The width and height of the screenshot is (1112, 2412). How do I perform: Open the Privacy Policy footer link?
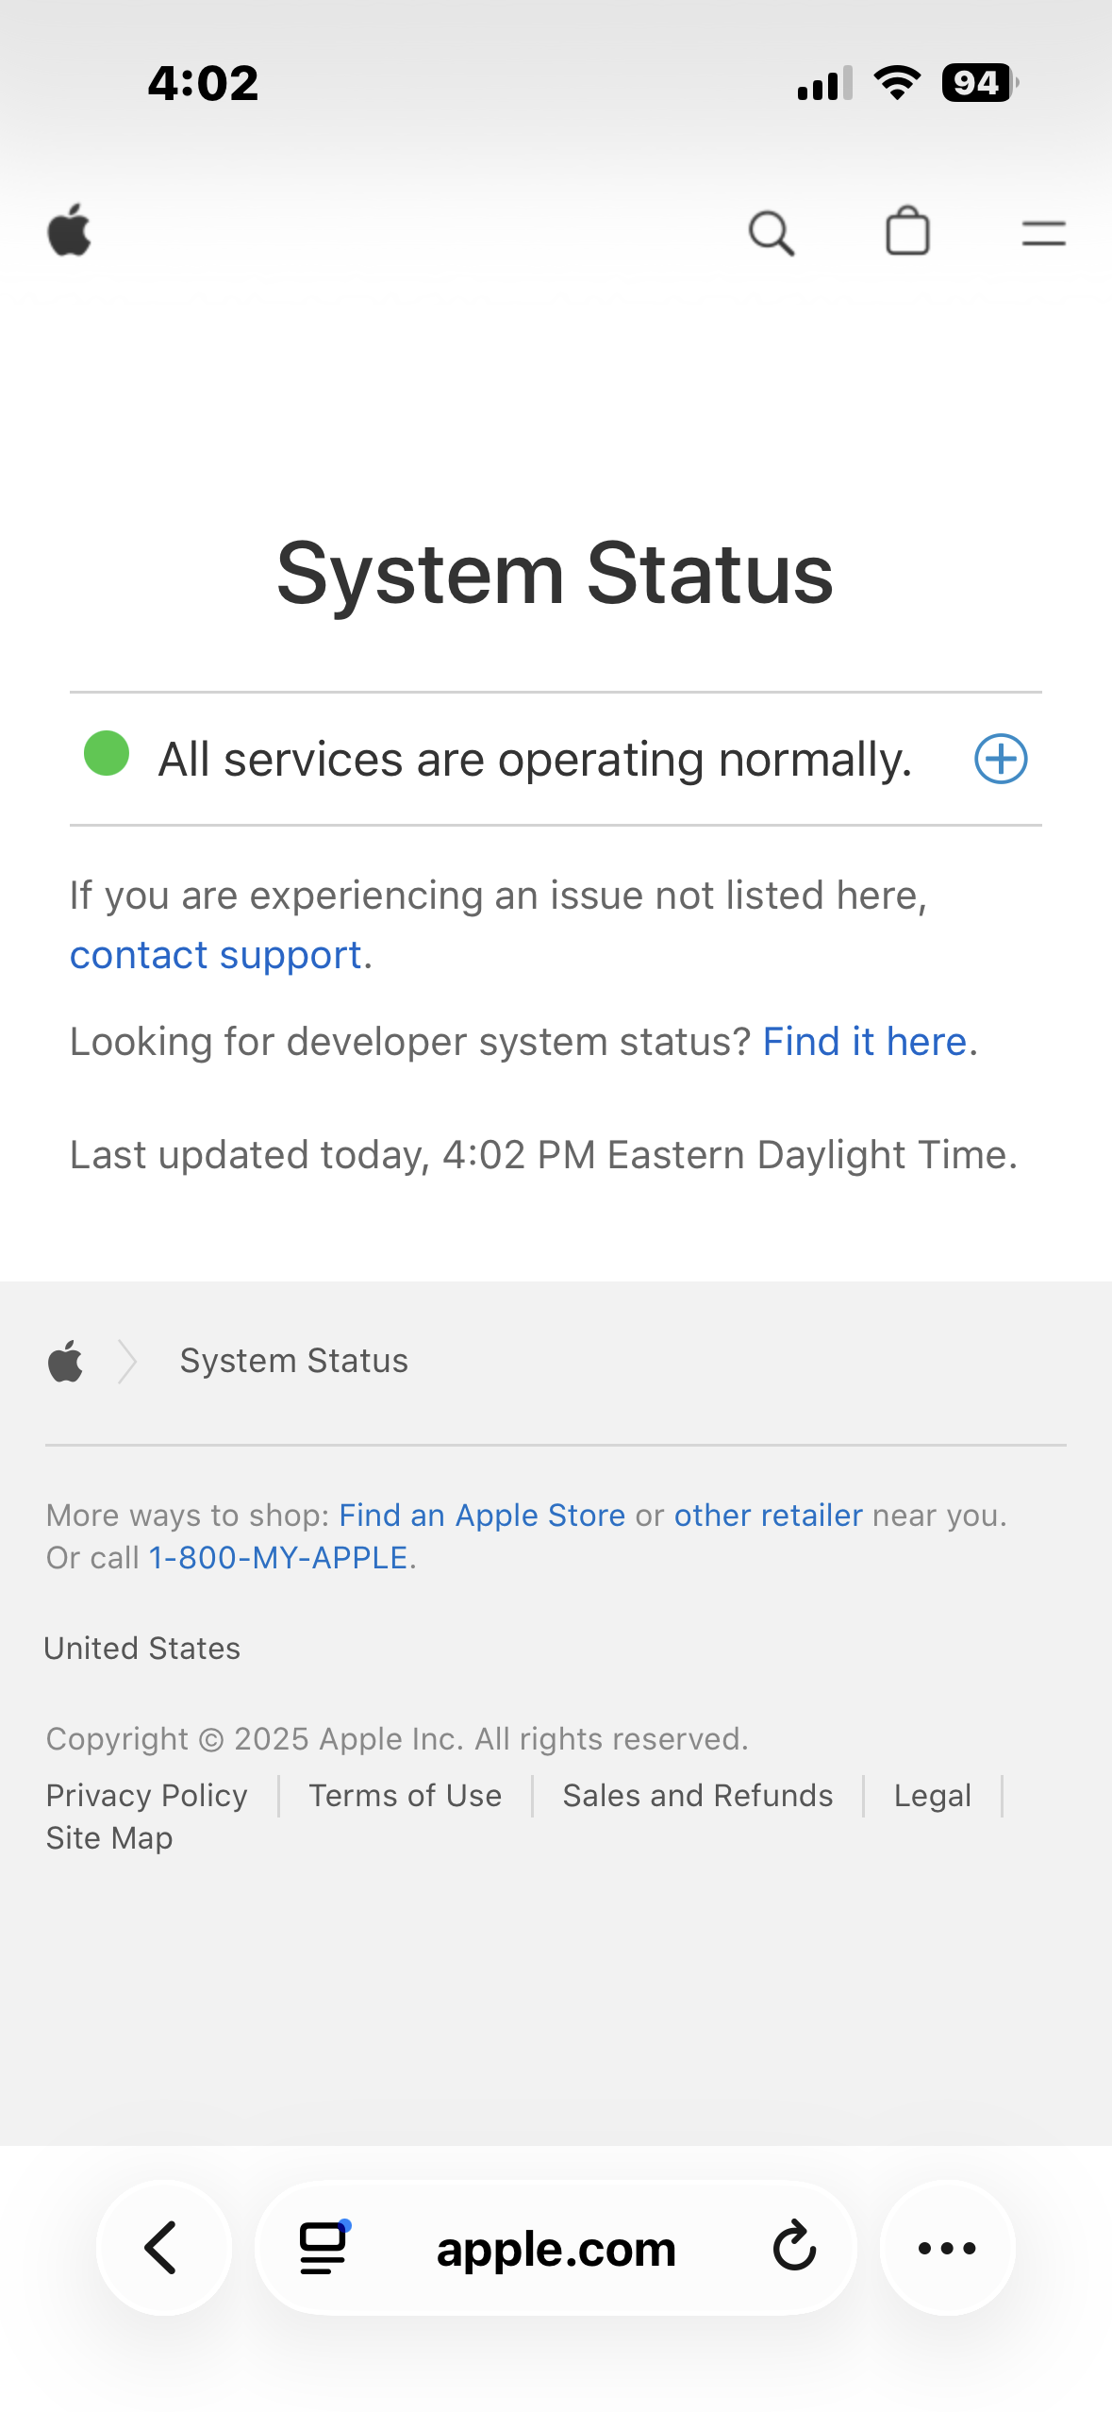pyautogui.click(x=147, y=1795)
